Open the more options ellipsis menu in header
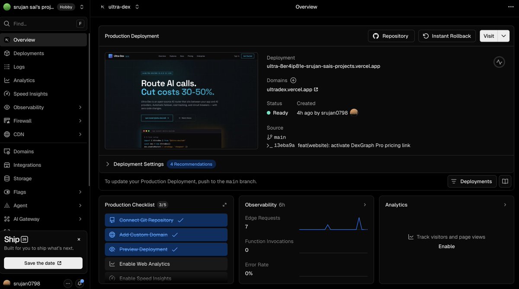This screenshot has width=519, height=289. [x=511, y=7]
